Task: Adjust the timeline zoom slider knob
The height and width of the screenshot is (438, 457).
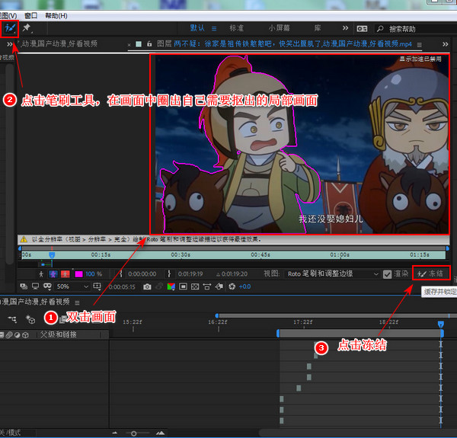Action: pos(134,433)
